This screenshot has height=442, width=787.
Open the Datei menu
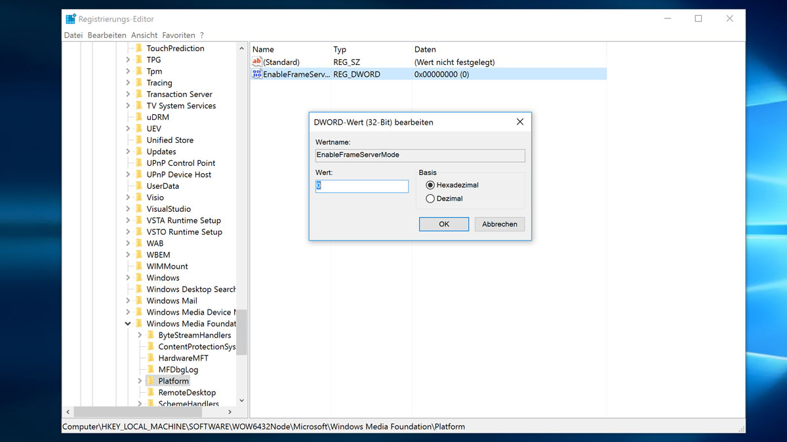pos(73,35)
